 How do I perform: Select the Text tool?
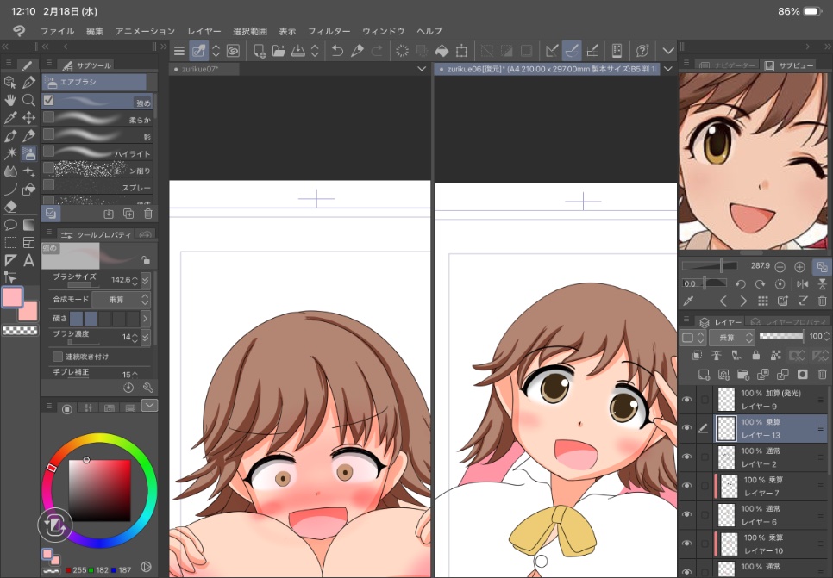click(x=28, y=260)
